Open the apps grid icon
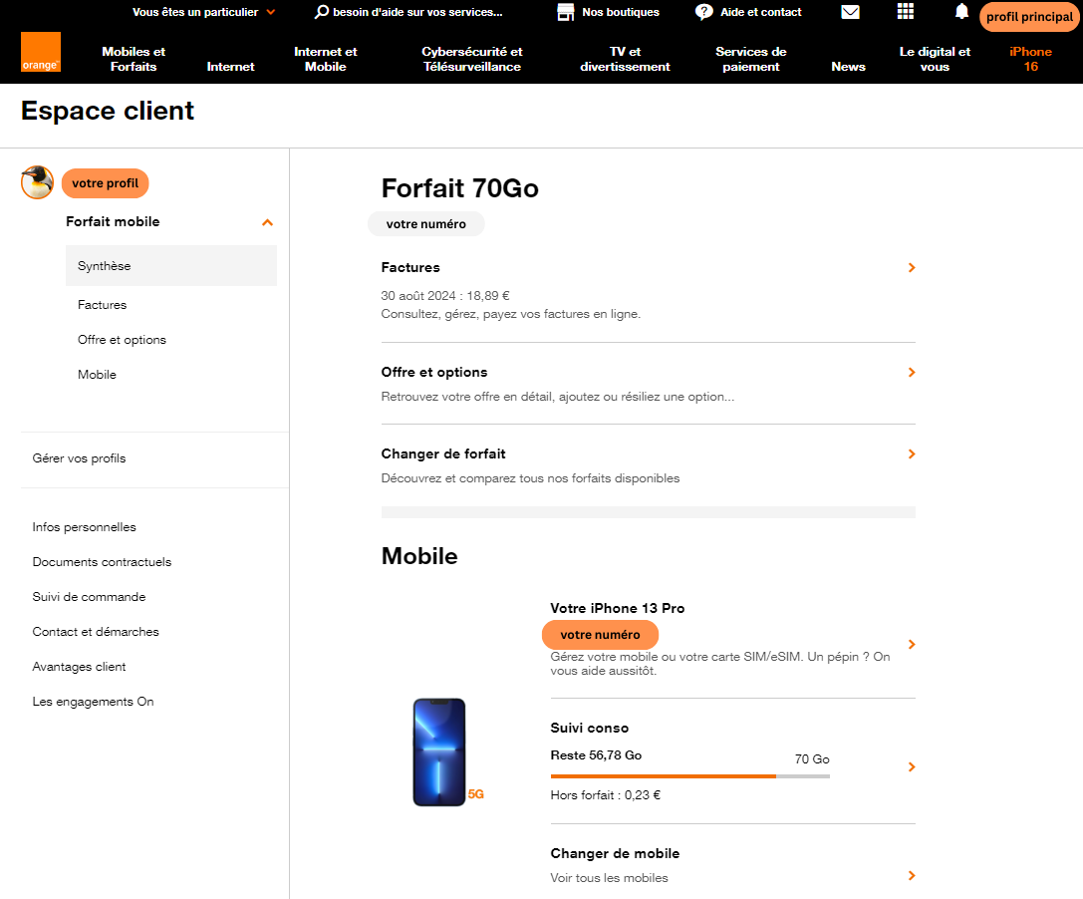Screen dimensions: 1083x899 click(905, 12)
